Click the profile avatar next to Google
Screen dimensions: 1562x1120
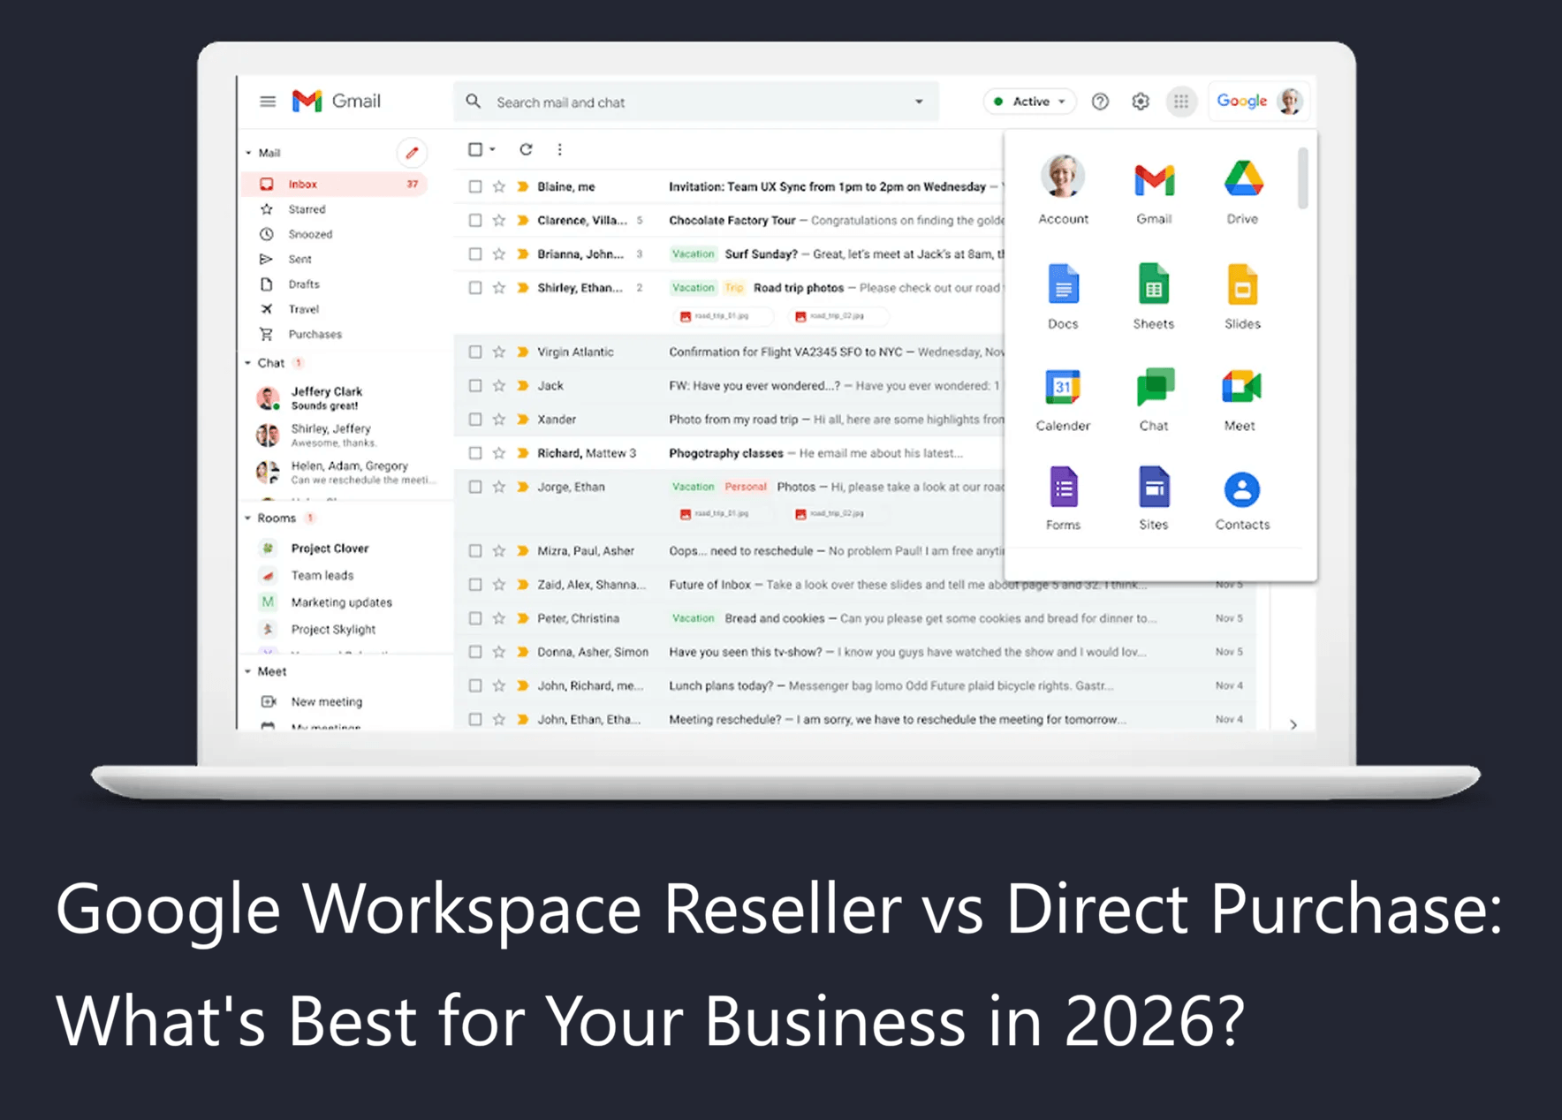click(1290, 102)
